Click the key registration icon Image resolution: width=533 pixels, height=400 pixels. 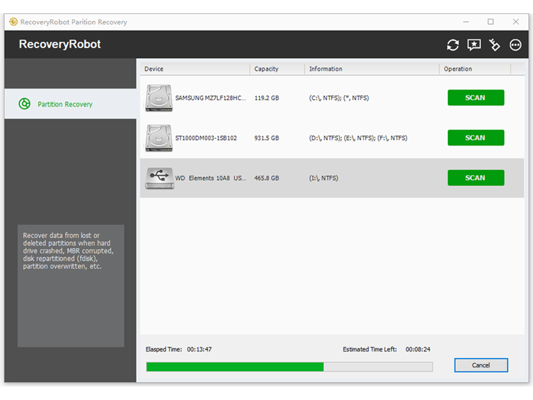tap(494, 45)
